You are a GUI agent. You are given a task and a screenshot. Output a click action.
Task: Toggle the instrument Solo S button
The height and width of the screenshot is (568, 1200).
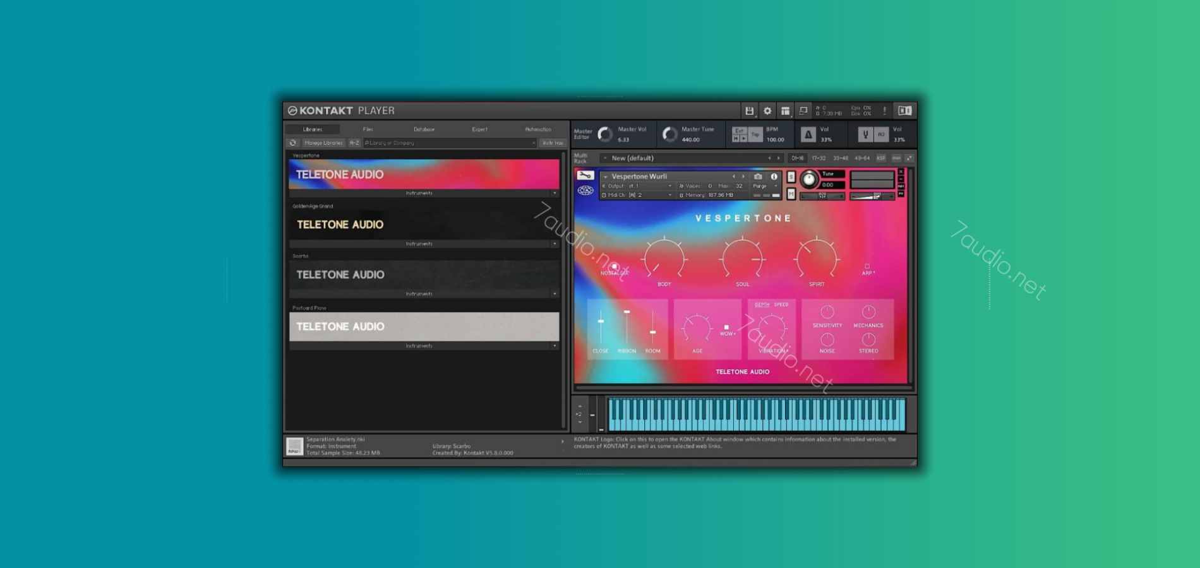click(791, 177)
